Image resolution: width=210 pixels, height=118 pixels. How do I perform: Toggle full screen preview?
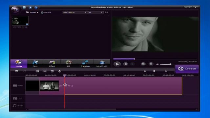pyautogui.click(x=151, y=64)
